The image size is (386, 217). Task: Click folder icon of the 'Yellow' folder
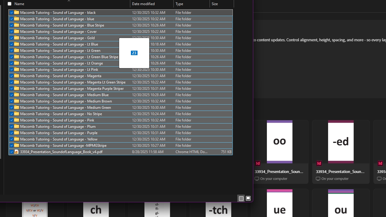(17, 139)
